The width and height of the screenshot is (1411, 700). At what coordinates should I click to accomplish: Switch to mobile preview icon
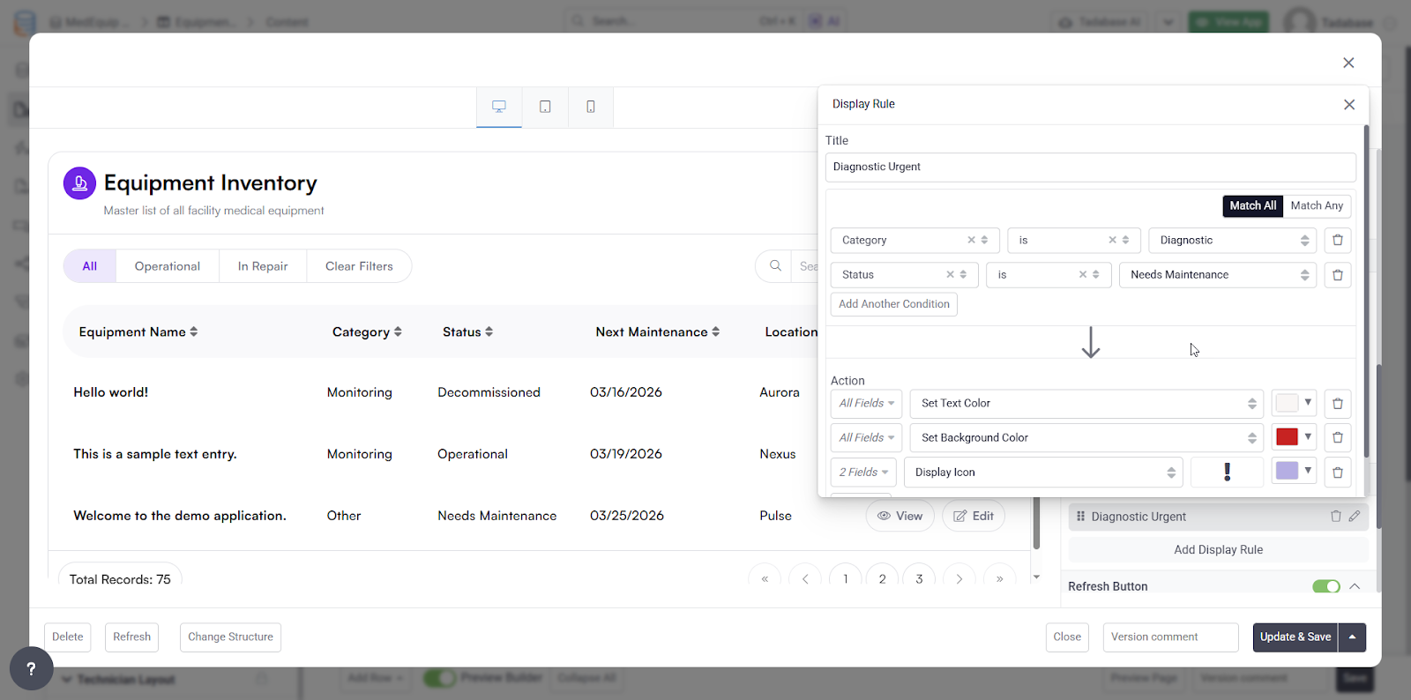pos(591,107)
